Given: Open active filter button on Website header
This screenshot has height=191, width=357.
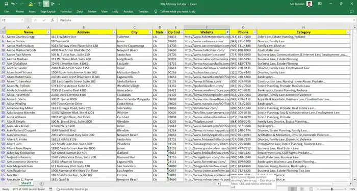Looking at the screenshot, I should click(x=227, y=32).
